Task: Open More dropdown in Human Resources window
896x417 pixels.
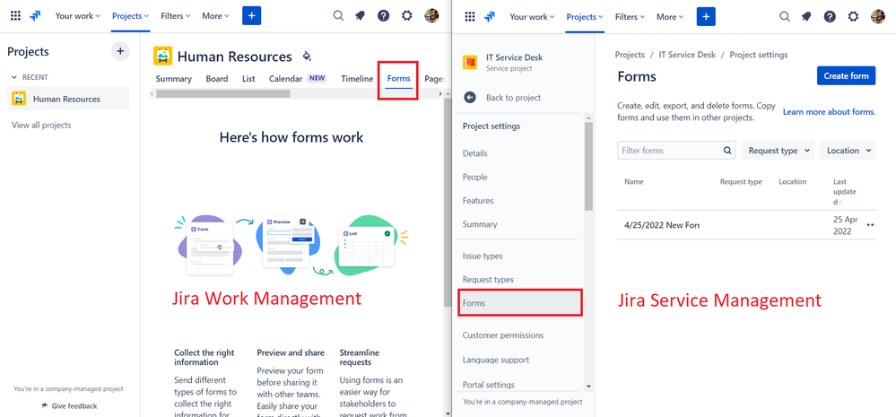Action: tap(215, 16)
